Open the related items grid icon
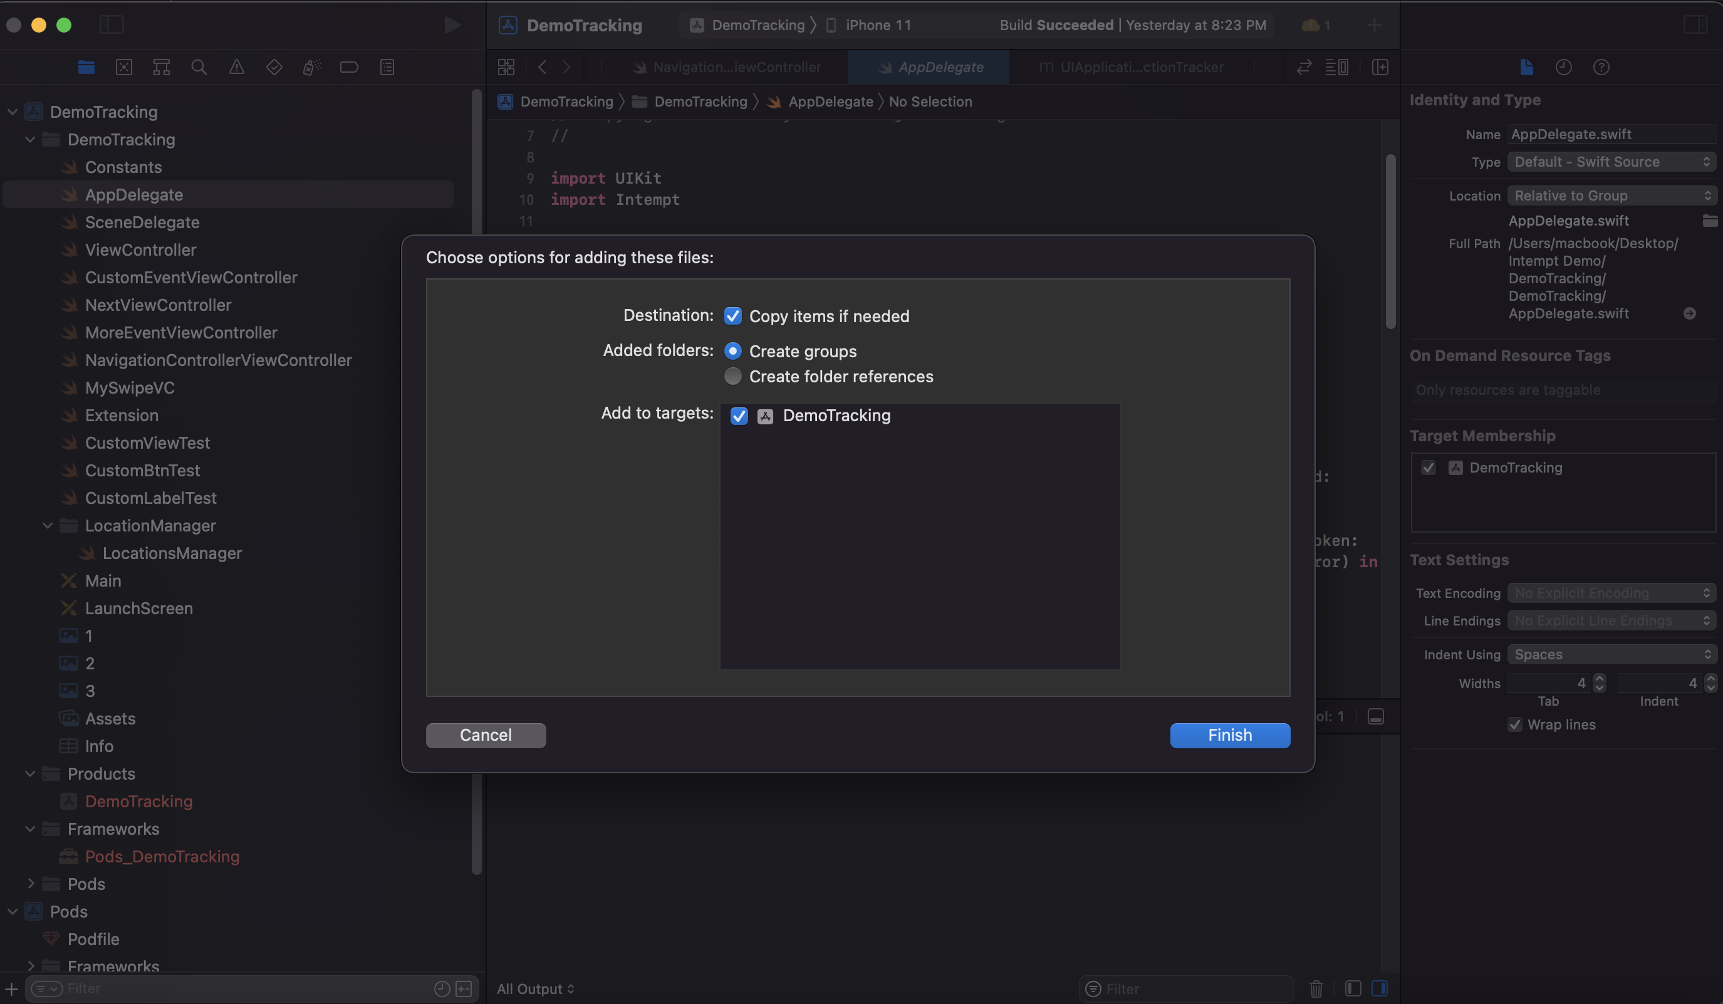 tap(506, 67)
